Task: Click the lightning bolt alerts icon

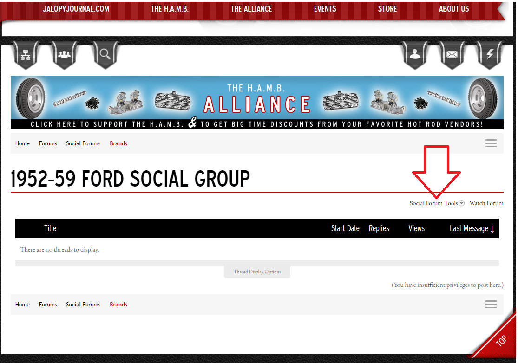Action: pos(490,55)
